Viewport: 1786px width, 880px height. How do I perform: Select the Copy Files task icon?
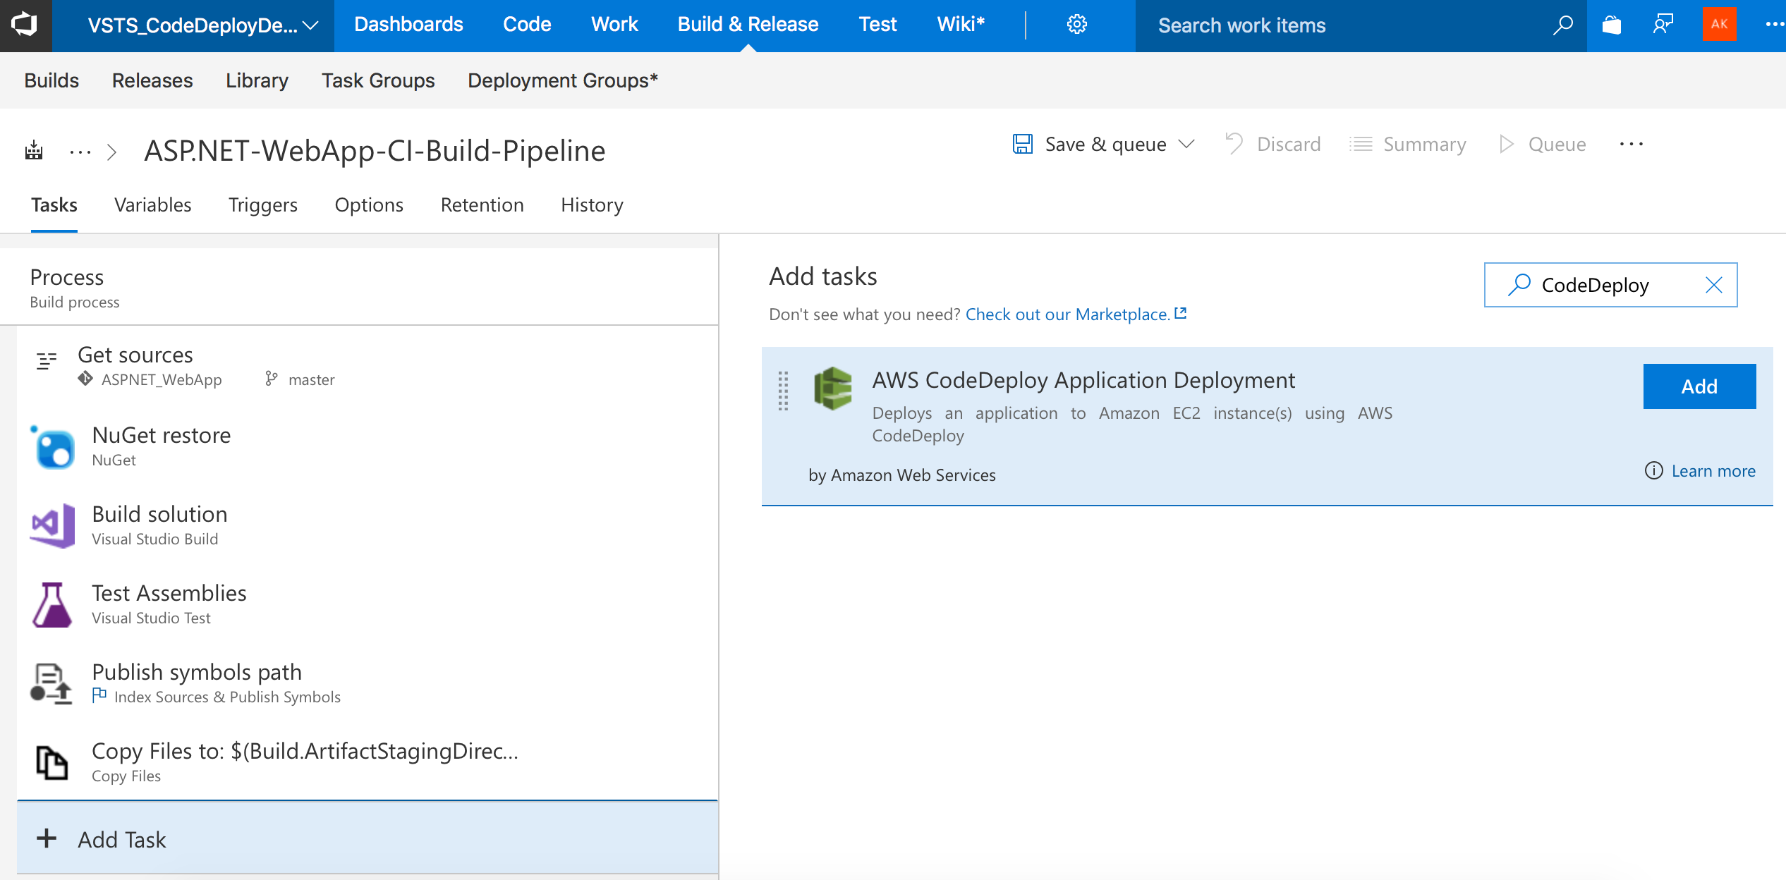54,763
